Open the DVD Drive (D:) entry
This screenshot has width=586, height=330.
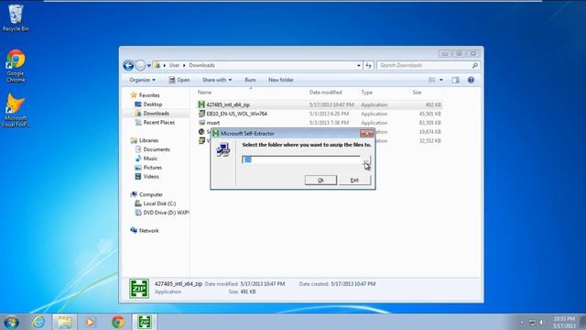pos(161,213)
